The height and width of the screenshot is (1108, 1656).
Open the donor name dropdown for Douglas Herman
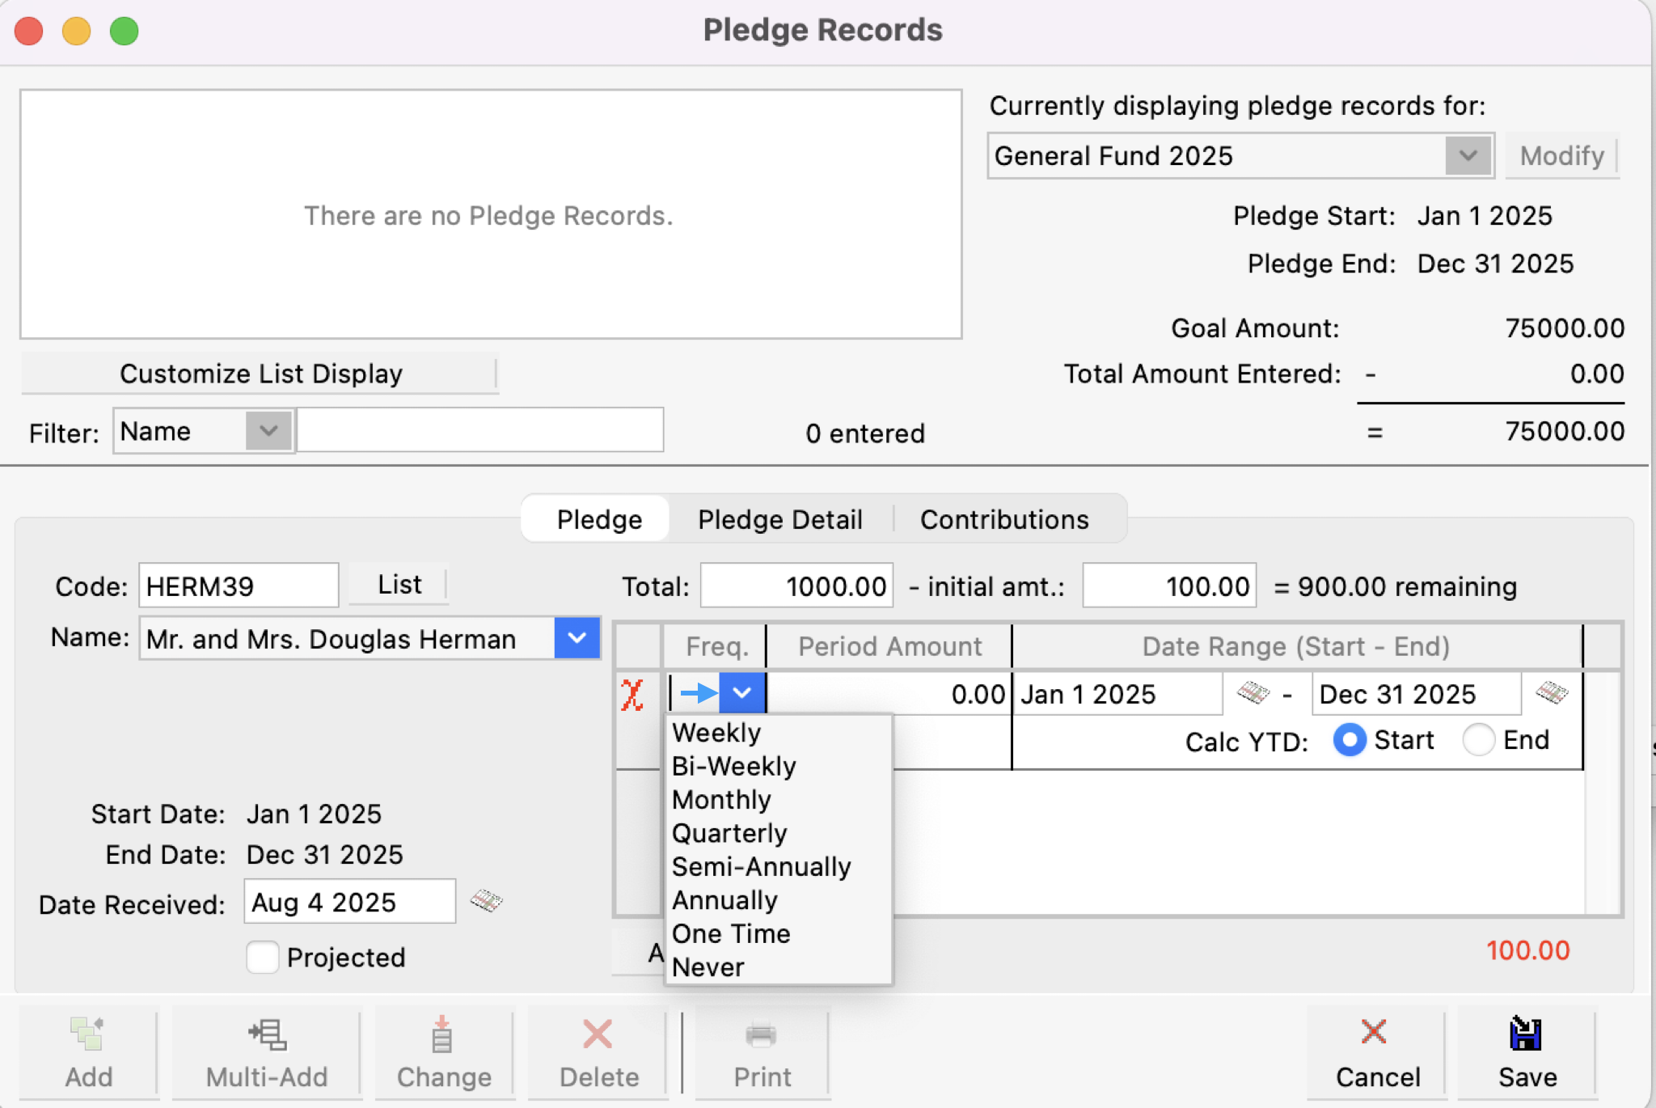577,638
